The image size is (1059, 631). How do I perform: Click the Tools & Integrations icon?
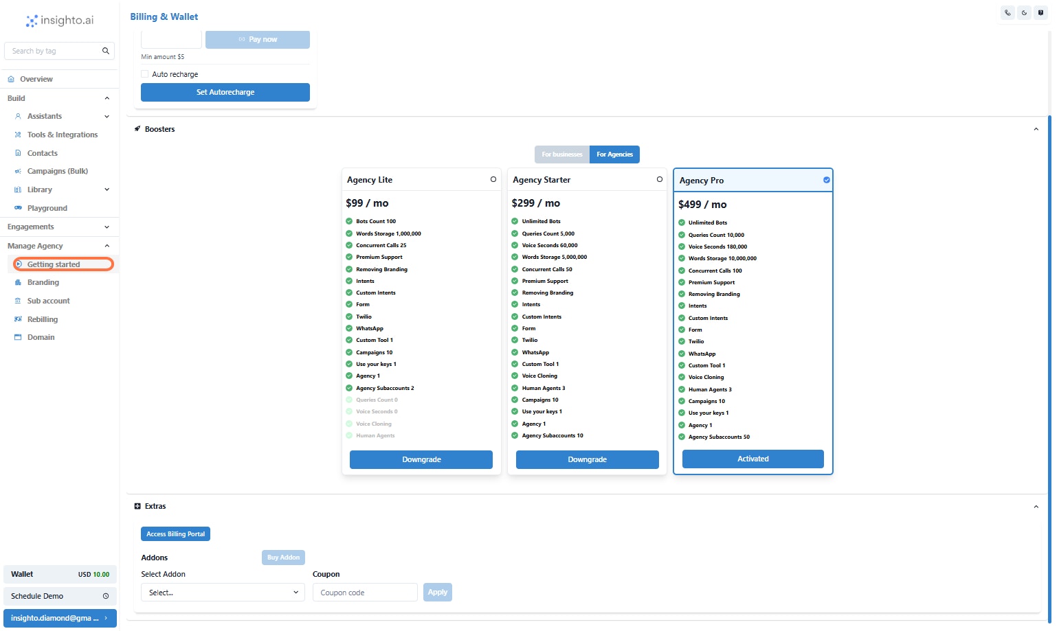pos(18,135)
